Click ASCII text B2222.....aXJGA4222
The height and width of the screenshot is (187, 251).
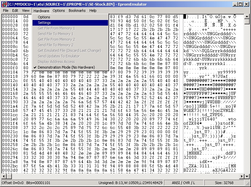click(210, 170)
